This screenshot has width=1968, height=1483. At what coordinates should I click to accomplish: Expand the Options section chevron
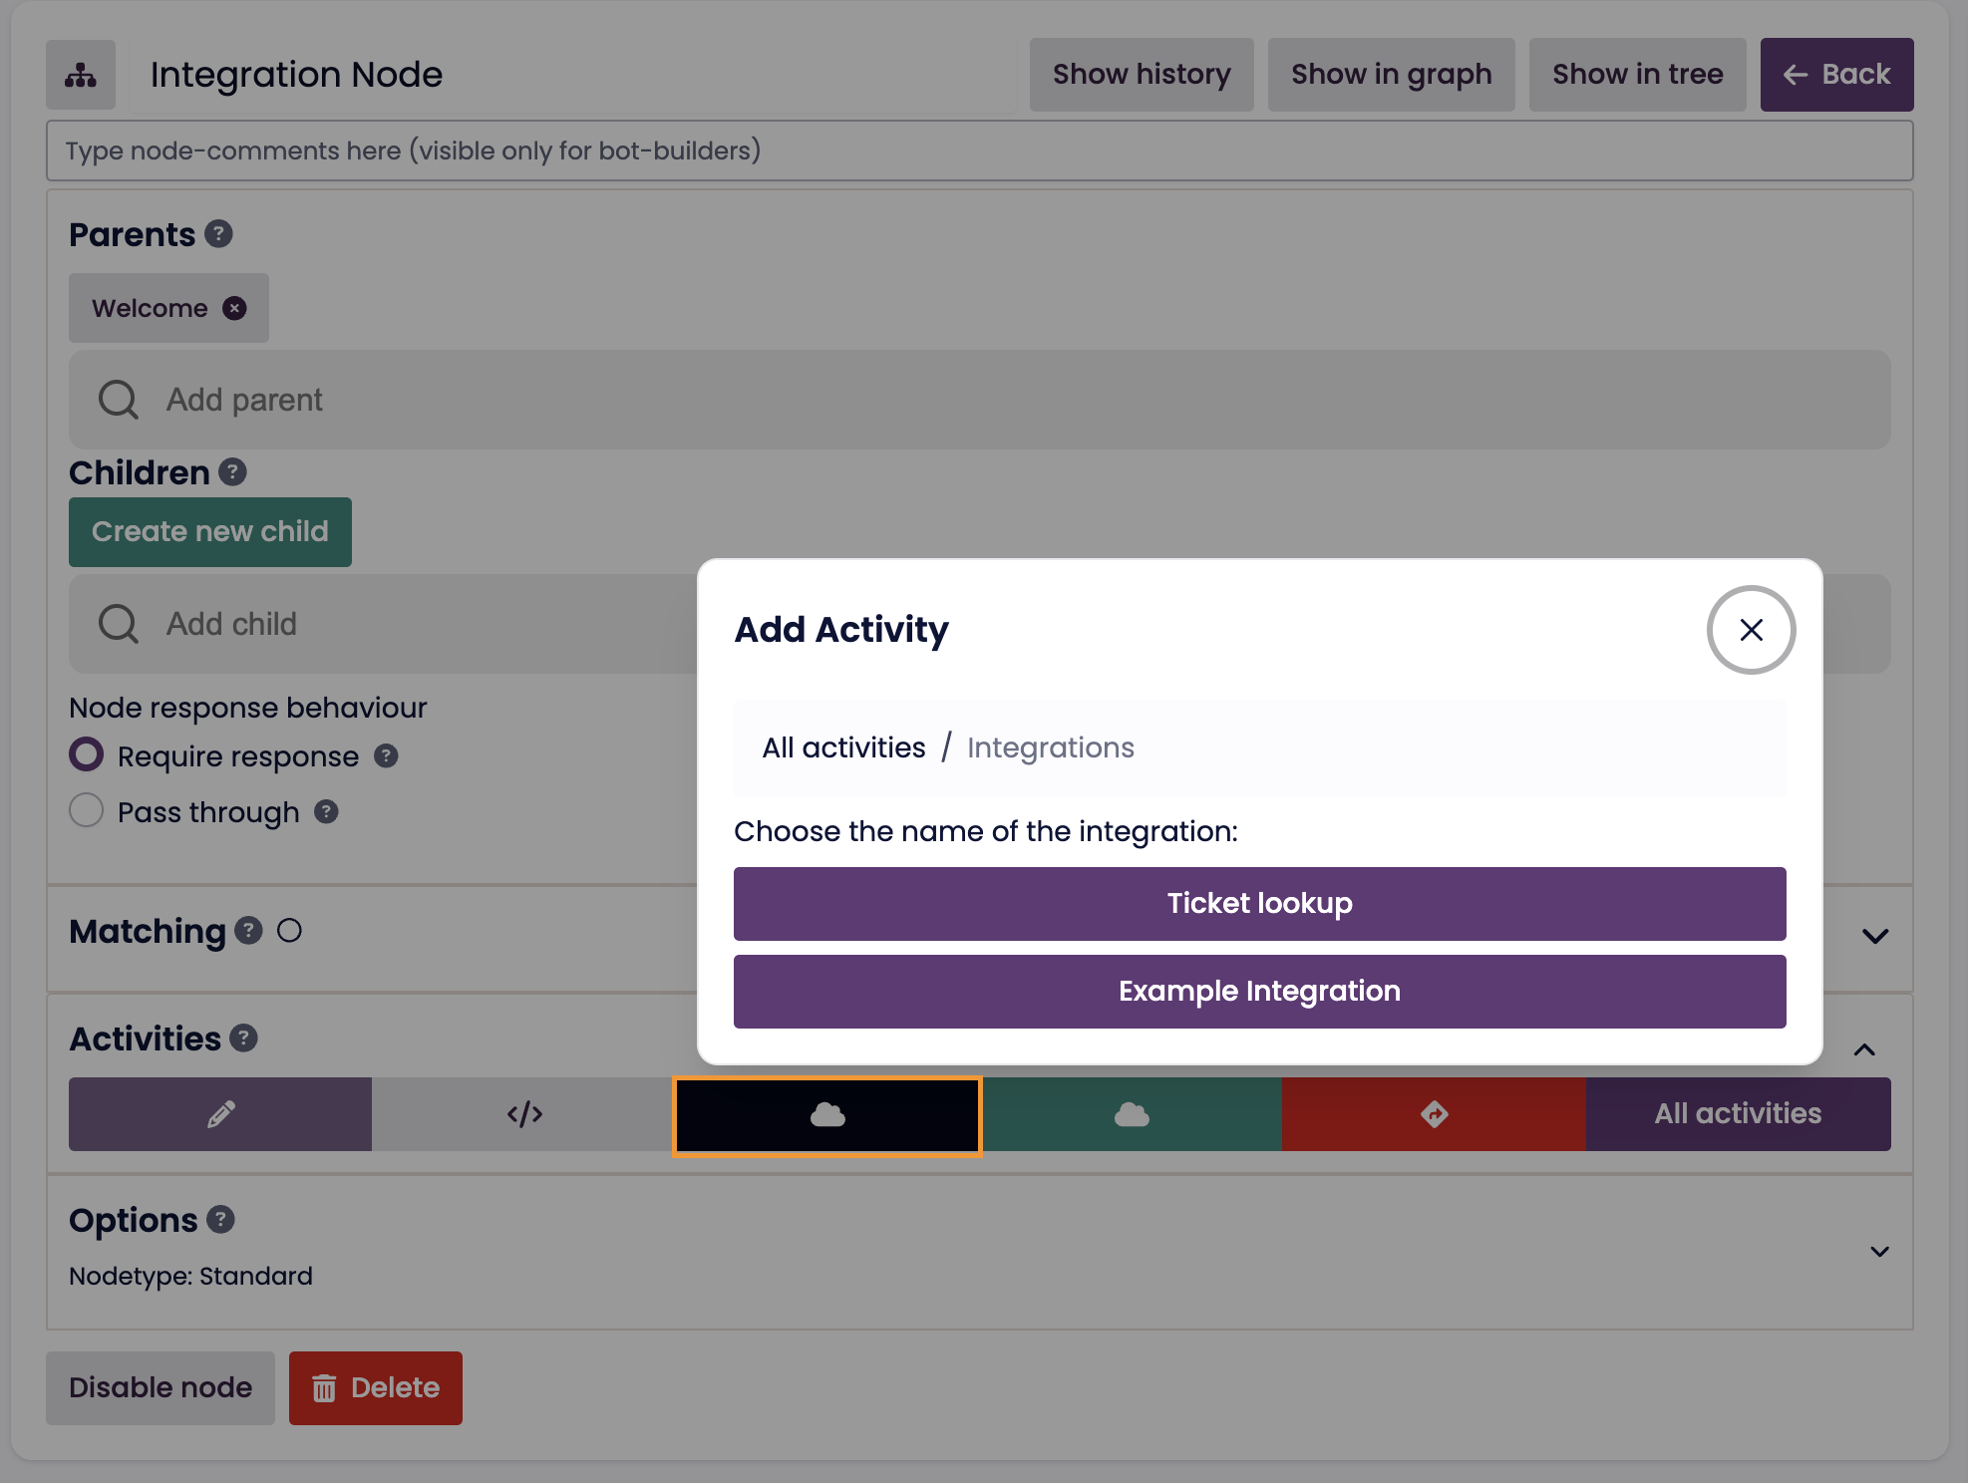click(x=1879, y=1252)
